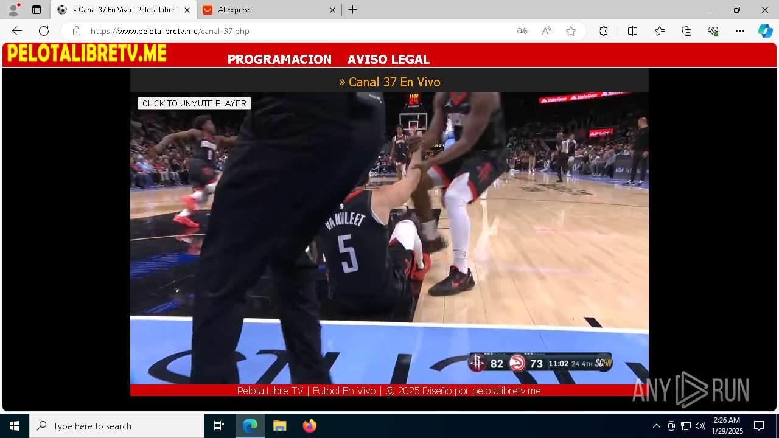
Task: Restore down the browser window
Action: click(x=737, y=10)
